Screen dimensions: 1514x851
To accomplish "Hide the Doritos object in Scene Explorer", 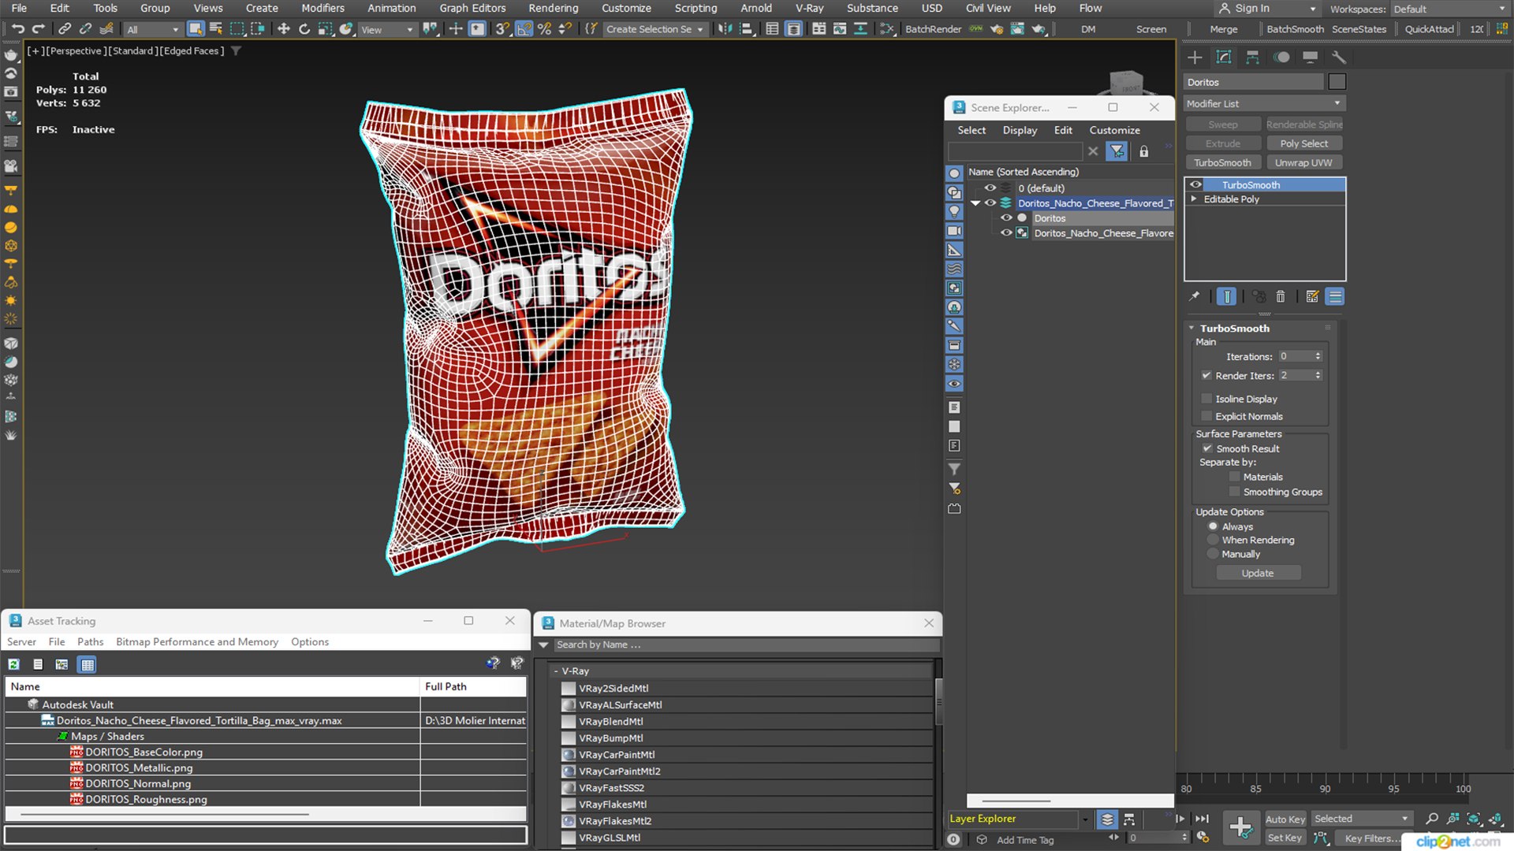I will (1006, 218).
